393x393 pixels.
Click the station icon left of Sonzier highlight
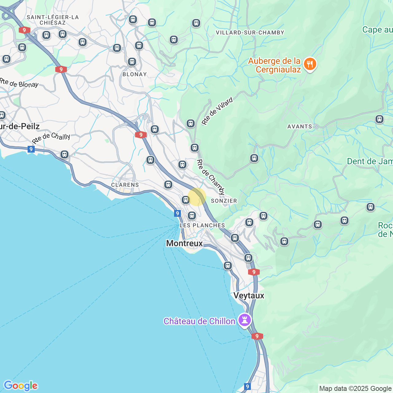[186, 200]
